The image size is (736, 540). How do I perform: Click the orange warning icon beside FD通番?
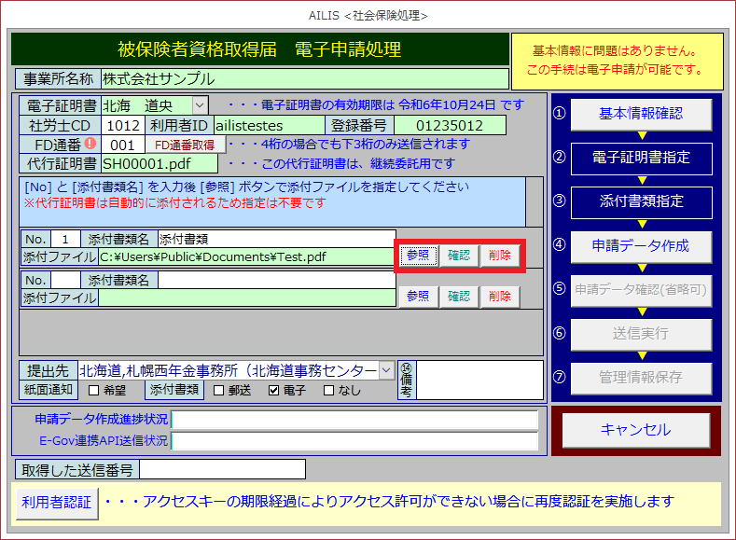[91, 144]
